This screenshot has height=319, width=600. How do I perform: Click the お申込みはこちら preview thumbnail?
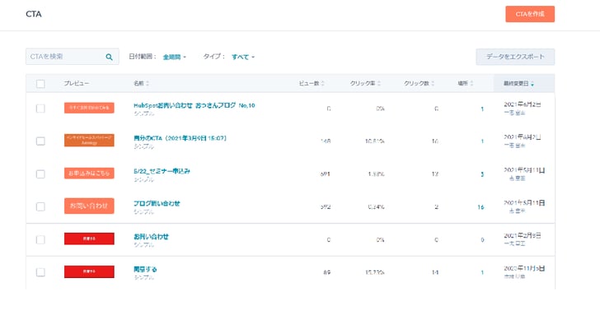89,173
